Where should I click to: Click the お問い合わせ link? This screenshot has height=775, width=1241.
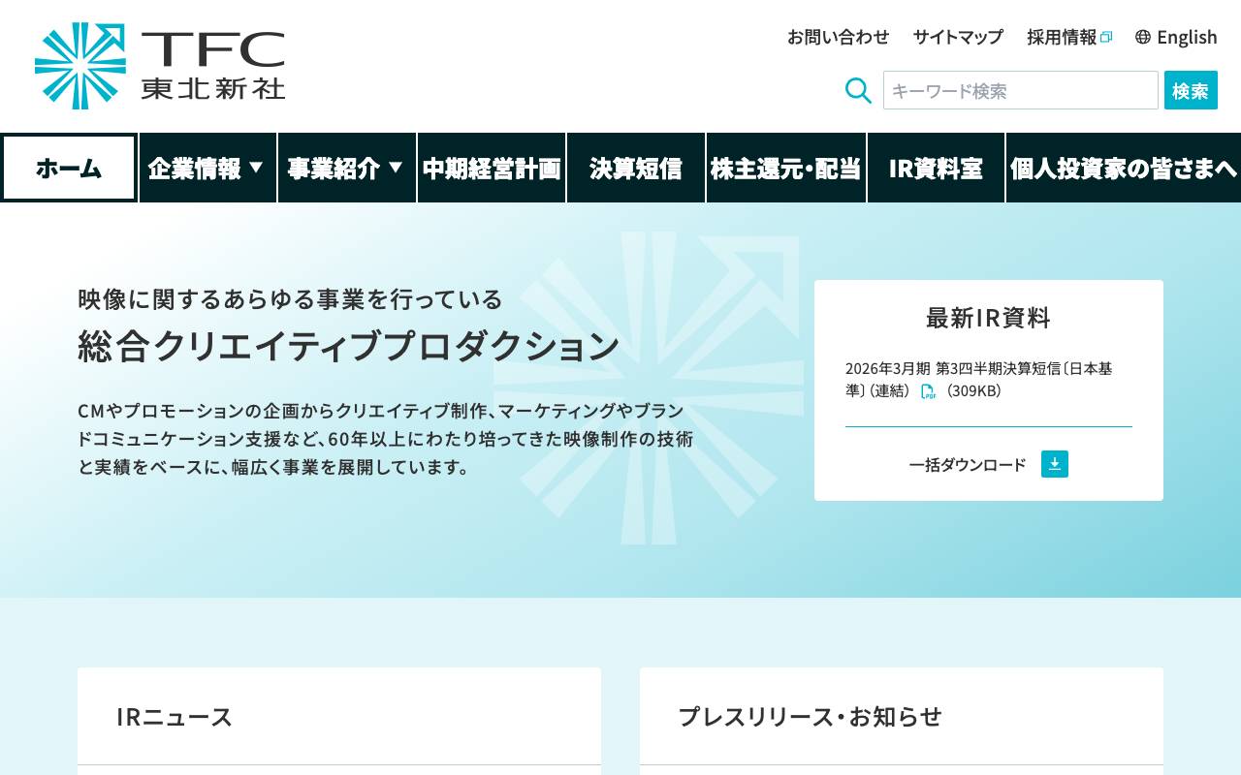[839, 37]
